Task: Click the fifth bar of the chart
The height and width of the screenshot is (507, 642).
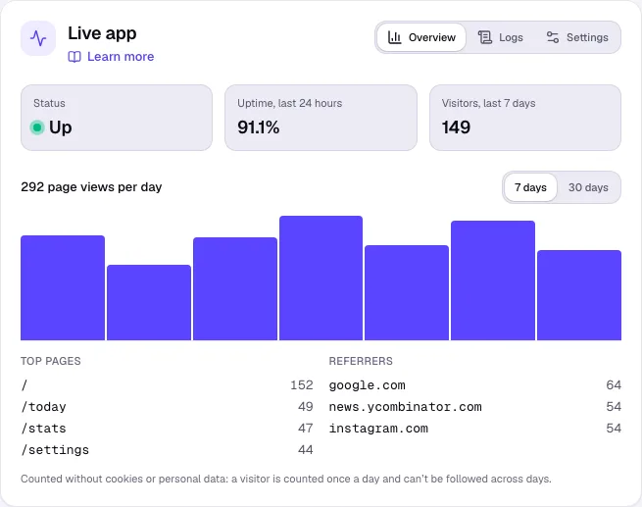Action: [407, 292]
